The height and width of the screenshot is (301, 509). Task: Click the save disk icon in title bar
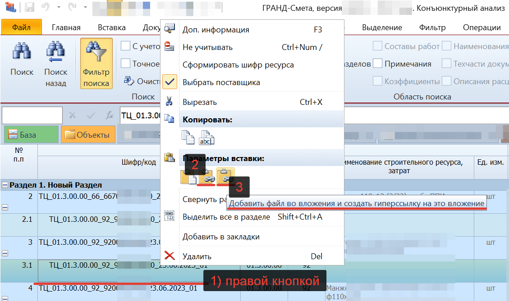coord(30,7)
